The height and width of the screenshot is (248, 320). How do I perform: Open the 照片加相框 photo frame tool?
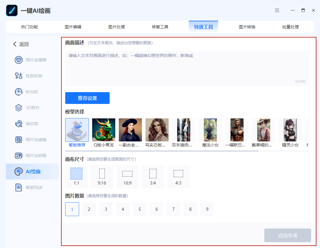click(31, 156)
